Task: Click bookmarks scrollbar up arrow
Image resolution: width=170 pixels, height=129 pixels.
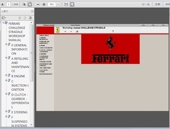Action: (31, 22)
